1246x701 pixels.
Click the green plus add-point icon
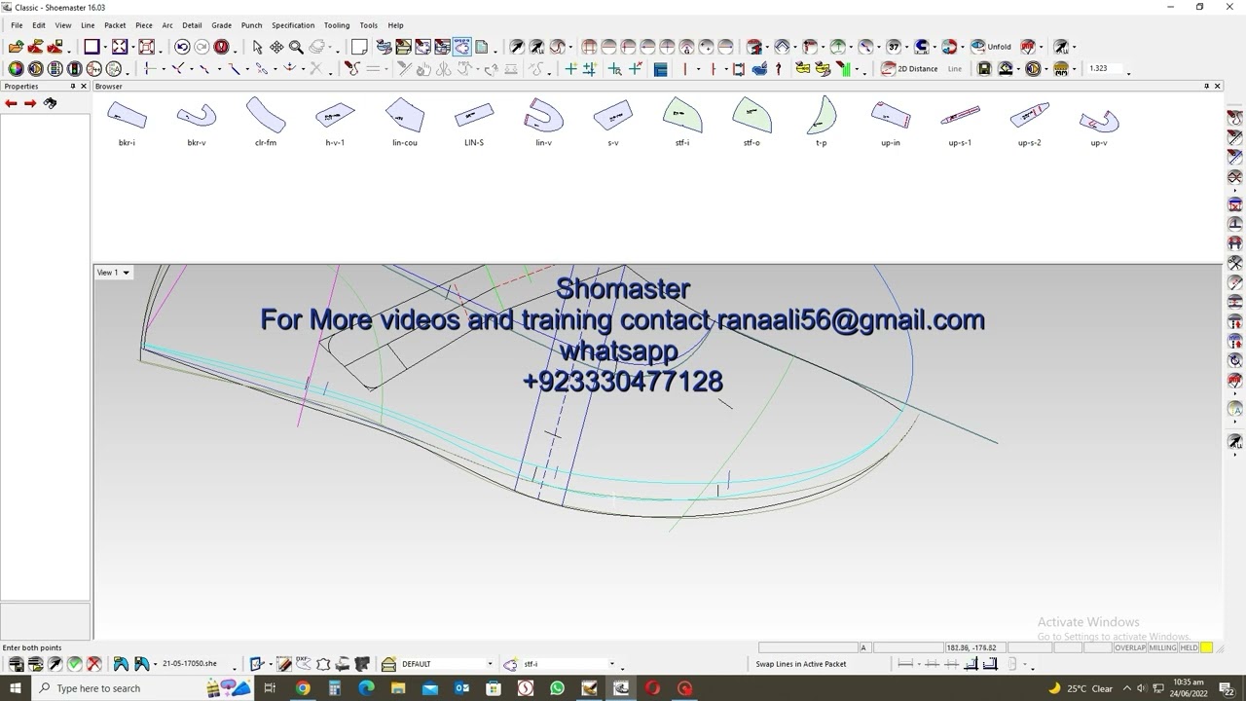tap(570, 69)
